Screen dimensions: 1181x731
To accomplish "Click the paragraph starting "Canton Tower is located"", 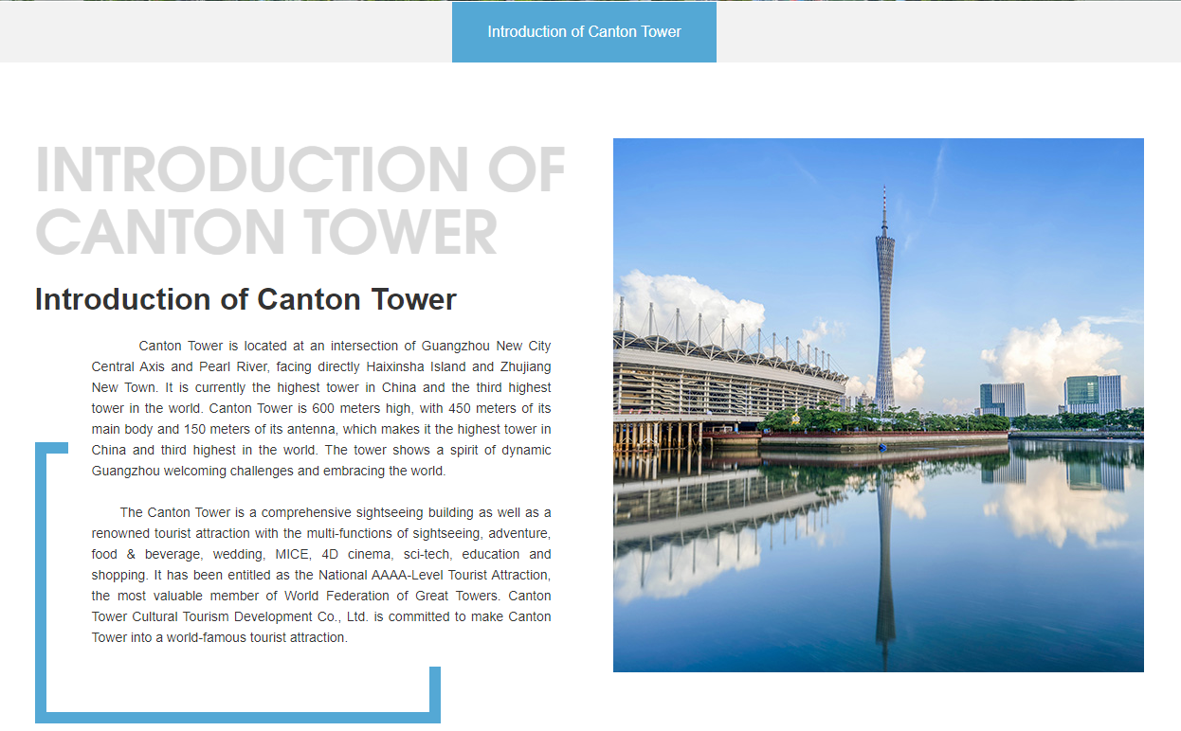I will point(321,408).
